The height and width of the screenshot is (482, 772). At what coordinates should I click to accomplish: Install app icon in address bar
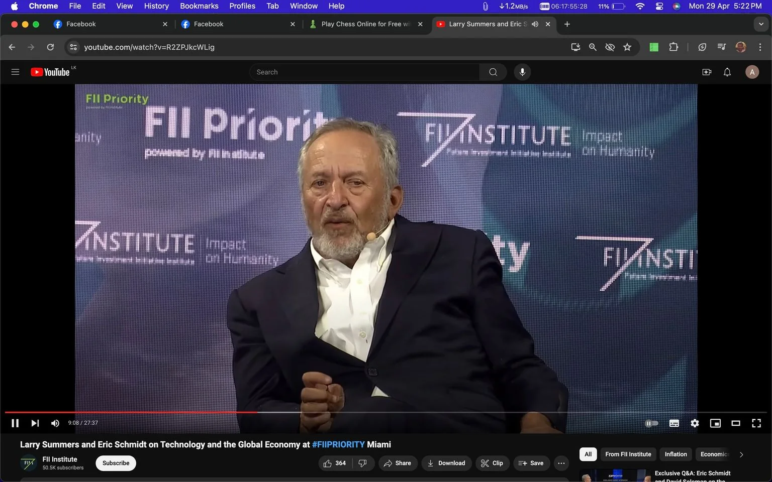click(575, 47)
